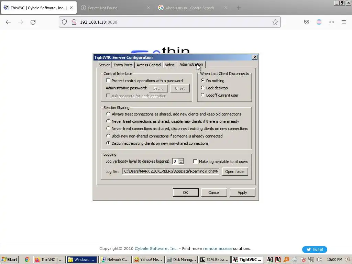Screen dimensions: 352x264
Task: Open Action Center flag tray icon
Action: pos(302,260)
